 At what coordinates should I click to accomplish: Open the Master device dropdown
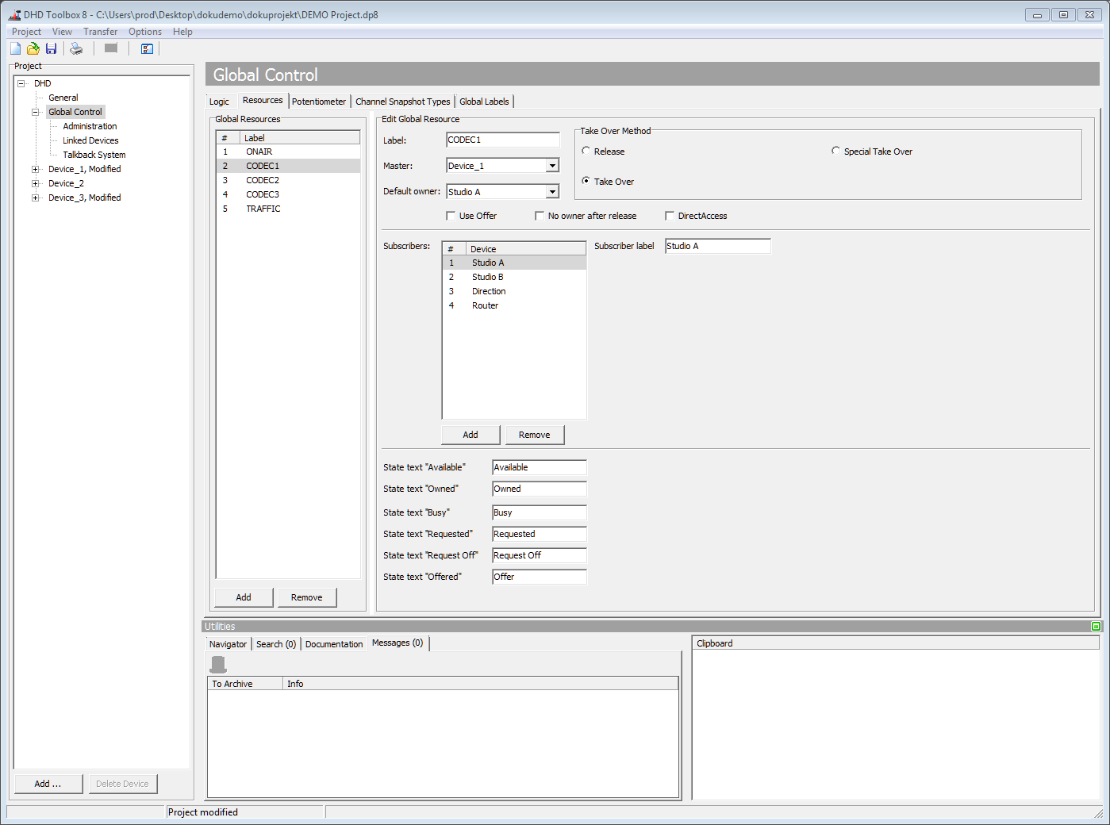552,165
